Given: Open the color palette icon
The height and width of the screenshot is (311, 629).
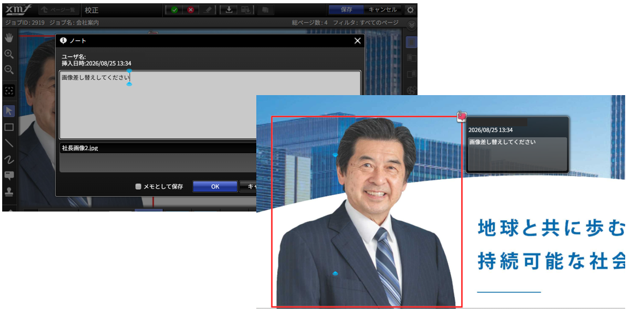Looking at the screenshot, I should pyautogui.click(x=412, y=91).
